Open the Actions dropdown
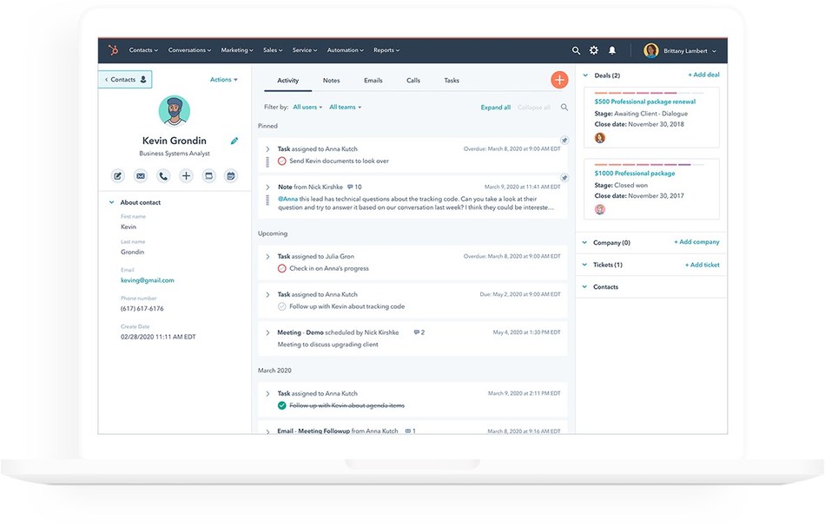This screenshot has height=525, width=825. tap(222, 79)
